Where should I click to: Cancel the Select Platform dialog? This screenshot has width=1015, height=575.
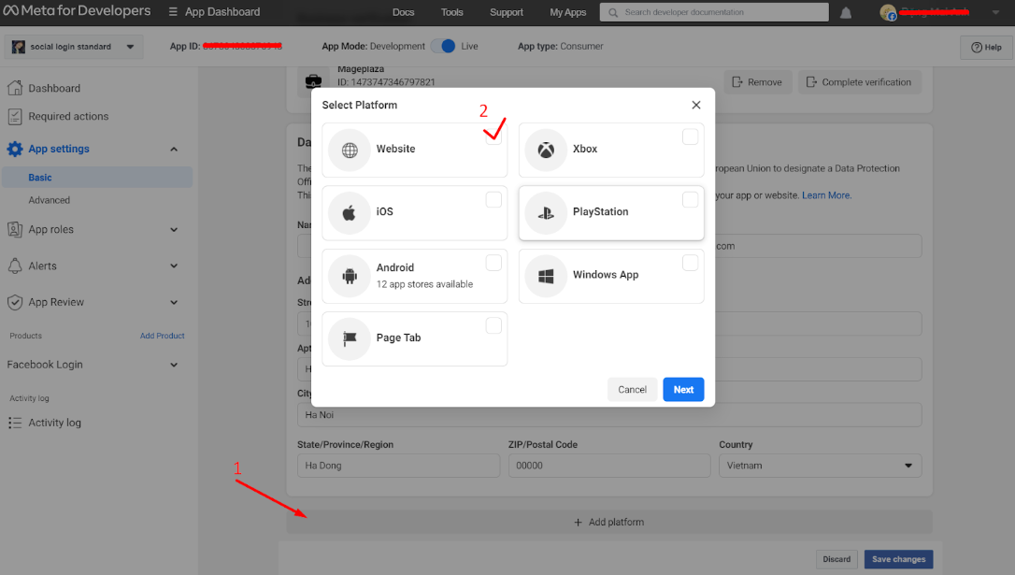(632, 390)
